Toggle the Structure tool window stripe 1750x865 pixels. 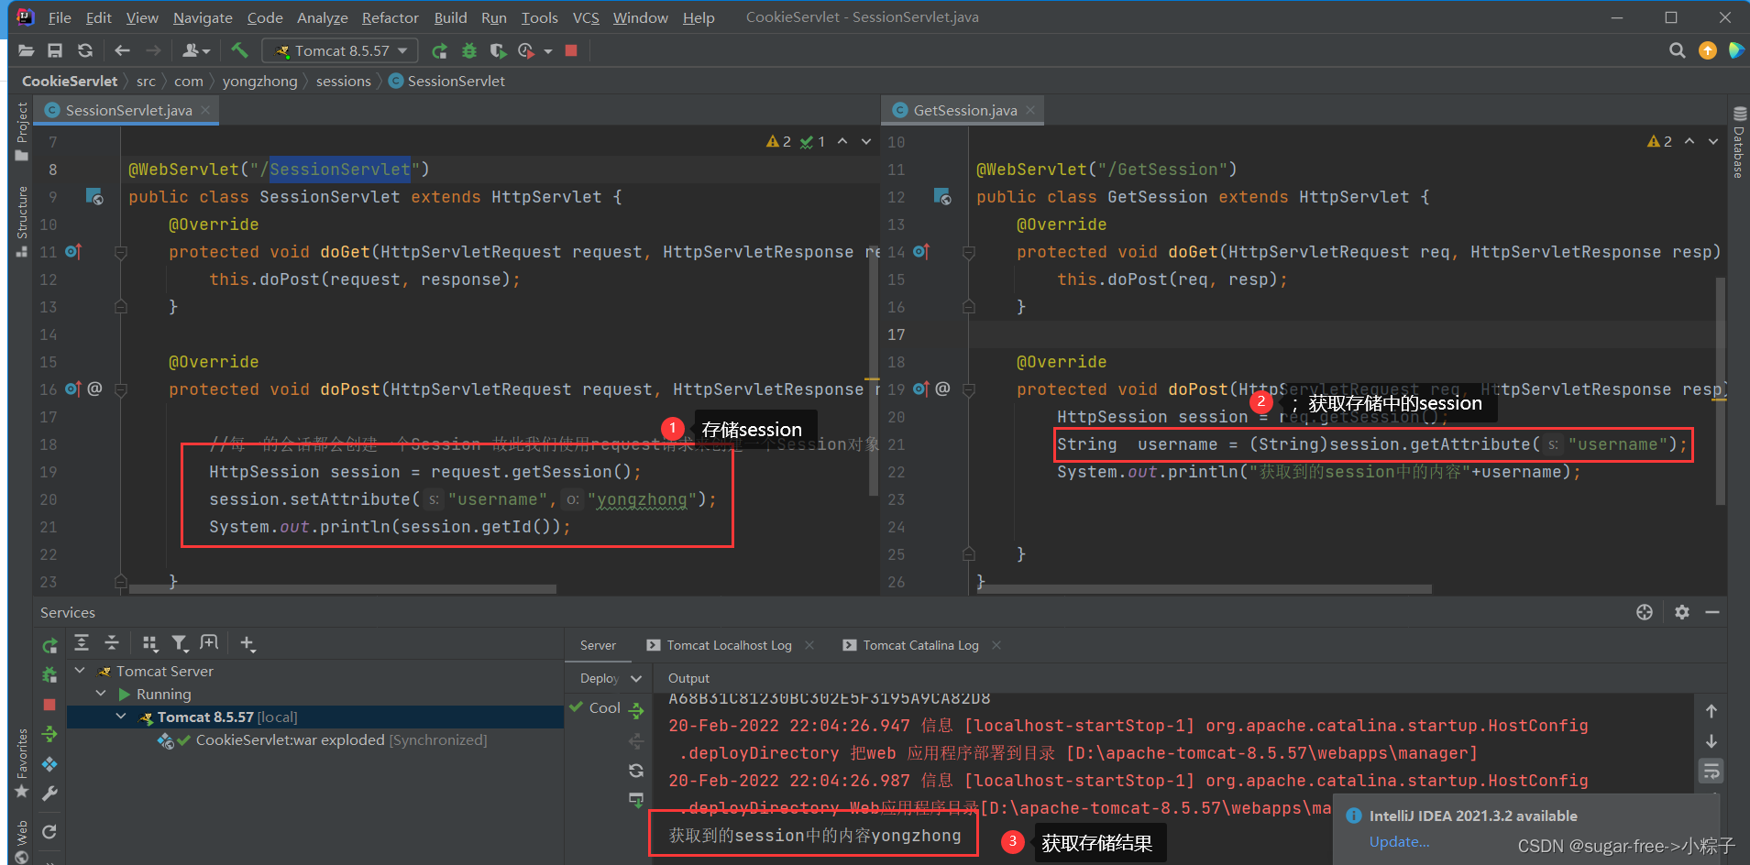(21, 221)
